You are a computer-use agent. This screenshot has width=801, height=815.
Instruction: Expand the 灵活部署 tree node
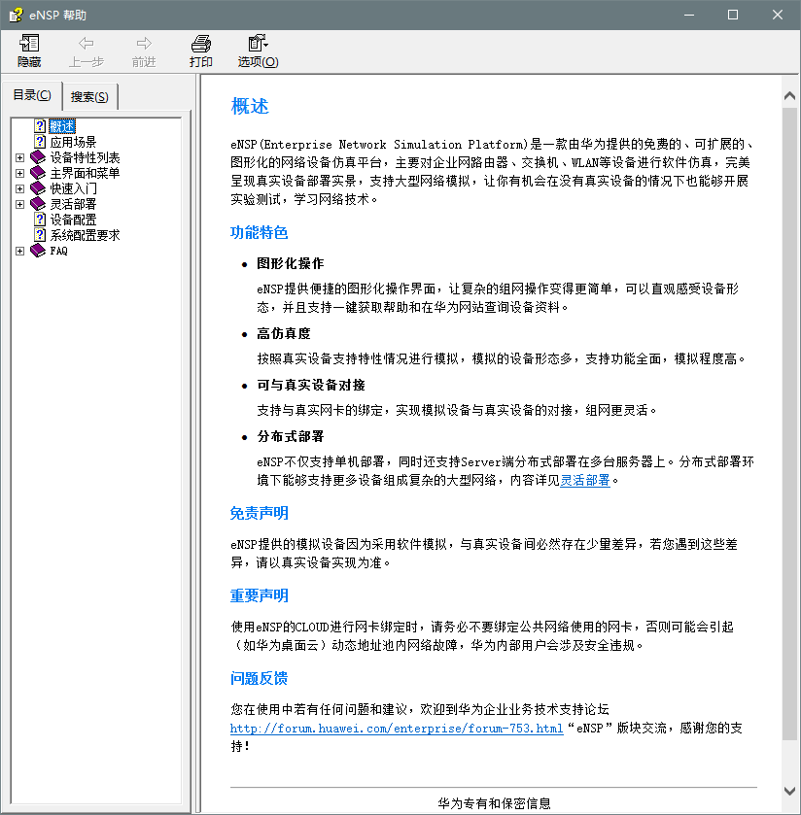pyautogui.click(x=19, y=204)
